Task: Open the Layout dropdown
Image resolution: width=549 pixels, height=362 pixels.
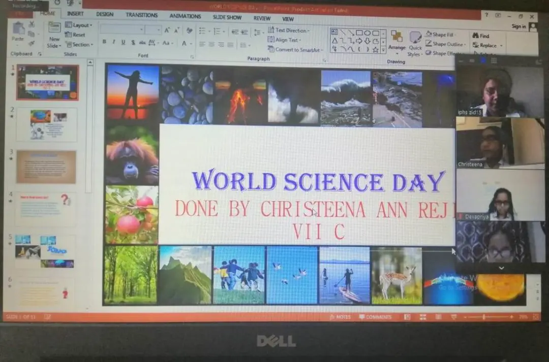Action: [x=80, y=25]
